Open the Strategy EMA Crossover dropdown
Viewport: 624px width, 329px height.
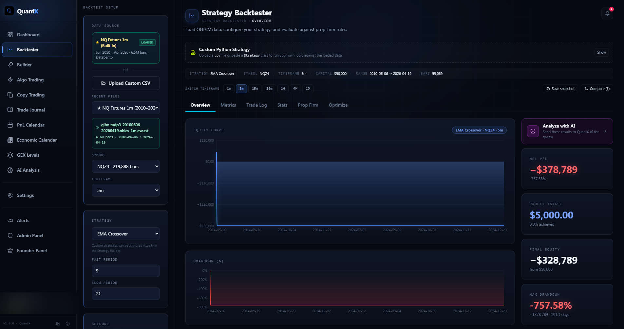pyautogui.click(x=126, y=234)
